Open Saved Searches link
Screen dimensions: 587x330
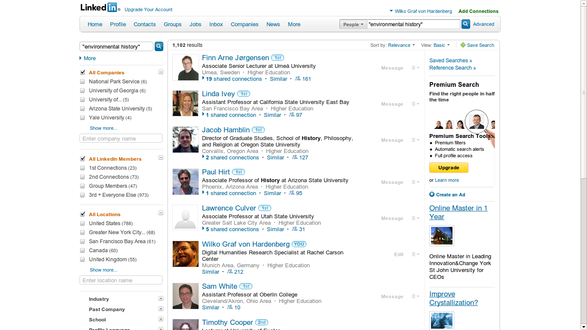(450, 61)
